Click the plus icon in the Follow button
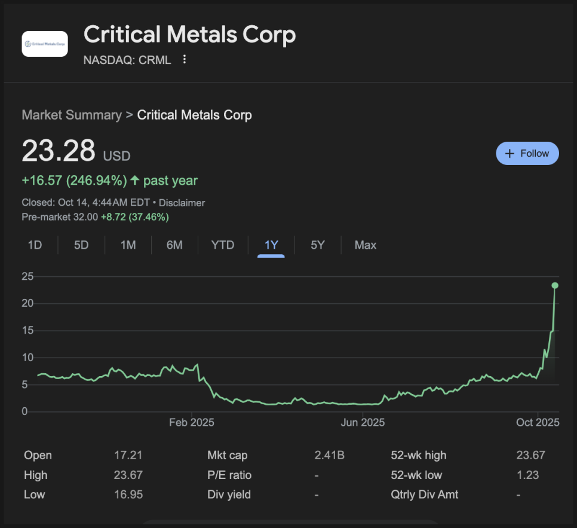The height and width of the screenshot is (528, 577). pos(510,154)
